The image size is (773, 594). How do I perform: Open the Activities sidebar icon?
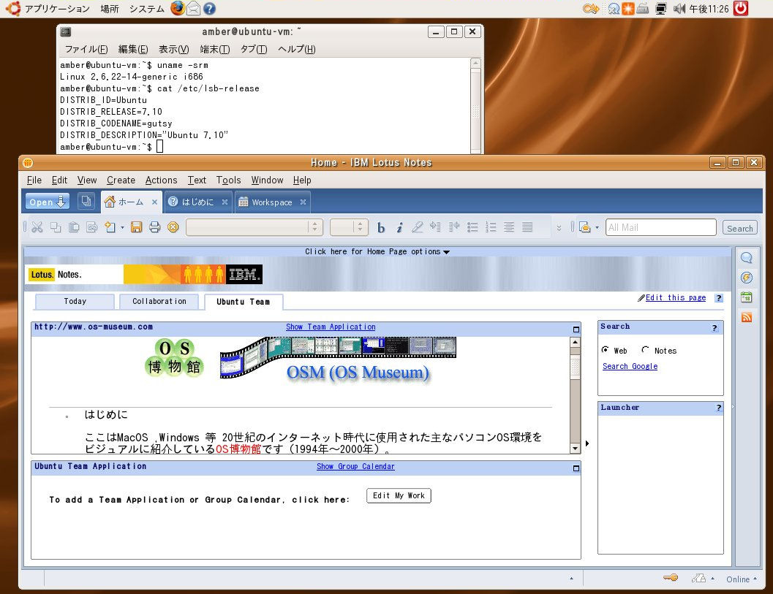pos(747,278)
